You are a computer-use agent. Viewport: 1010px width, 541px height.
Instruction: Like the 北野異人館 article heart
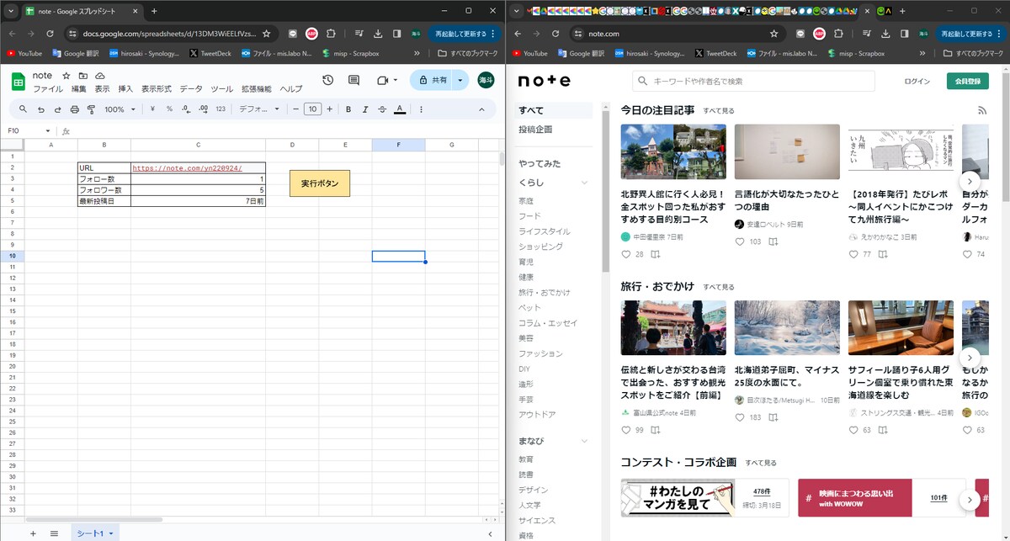[x=625, y=254]
